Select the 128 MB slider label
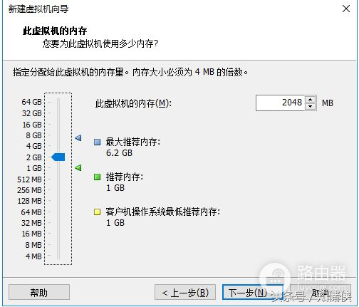Image resolution: width=359 pixels, height=307 pixels. pos(30,201)
